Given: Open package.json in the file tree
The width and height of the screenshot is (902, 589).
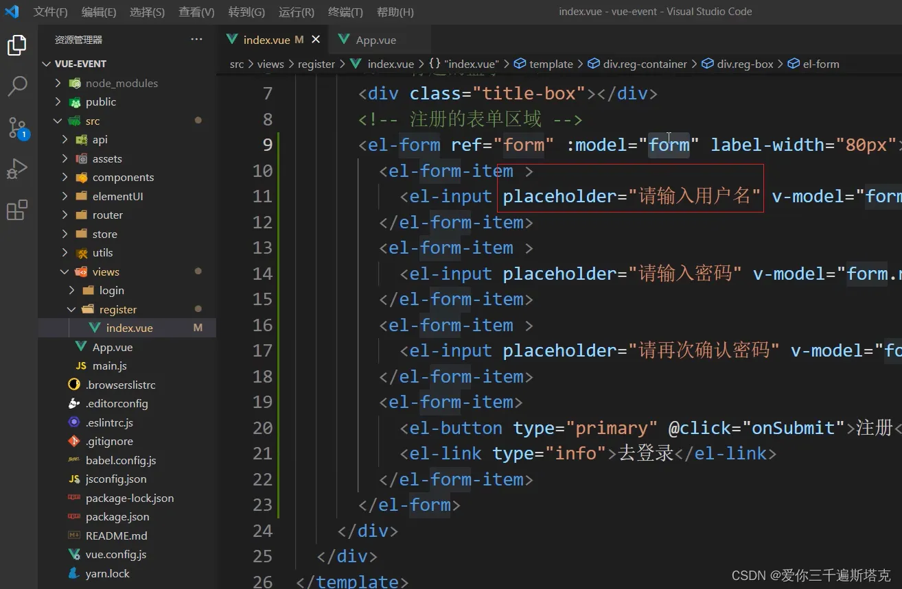Looking at the screenshot, I should [x=117, y=517].
